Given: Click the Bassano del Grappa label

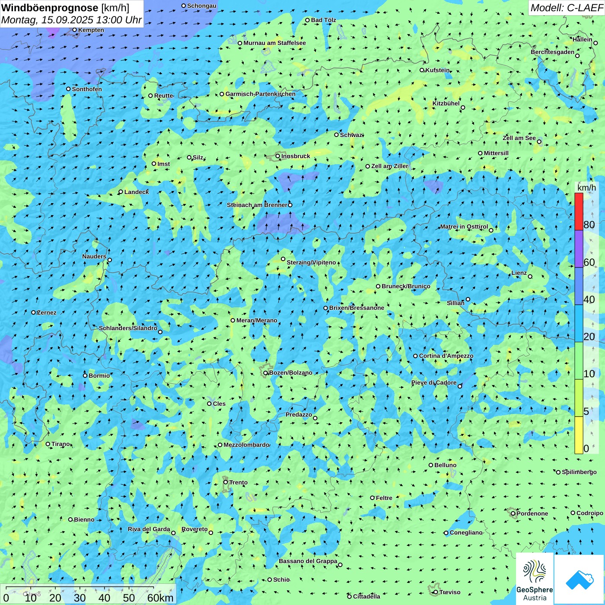Looking at the screenshot, I should click(x=308, y=561).
